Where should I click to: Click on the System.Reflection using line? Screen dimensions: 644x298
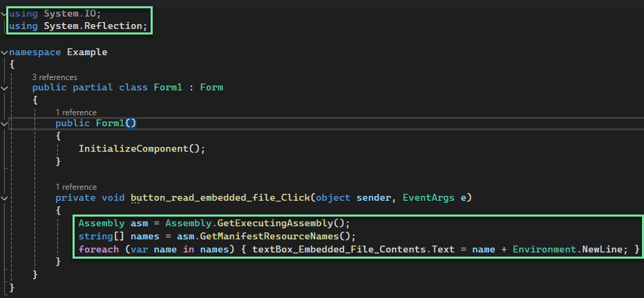click(x=78, y=26)
